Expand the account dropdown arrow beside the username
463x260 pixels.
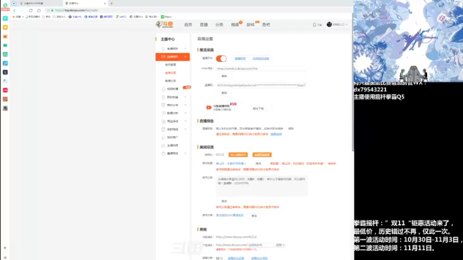point(346,25)
